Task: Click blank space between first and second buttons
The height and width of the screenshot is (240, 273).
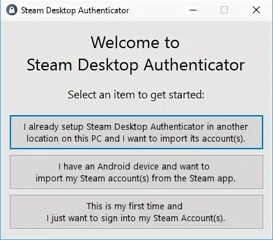Action: click(x=136, y=152)
